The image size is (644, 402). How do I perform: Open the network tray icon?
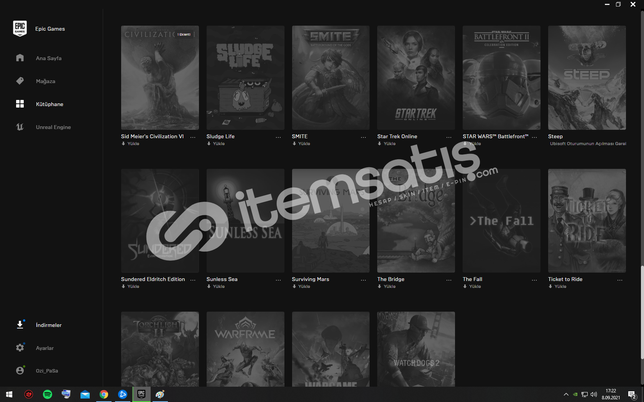tap(585, 394)
